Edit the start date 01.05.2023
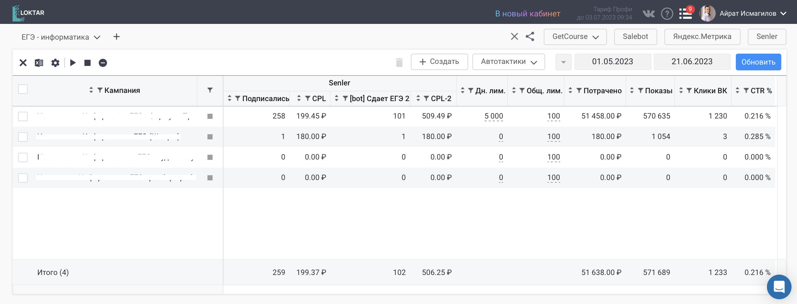This screenshot has width=797, height=304. 612,62
